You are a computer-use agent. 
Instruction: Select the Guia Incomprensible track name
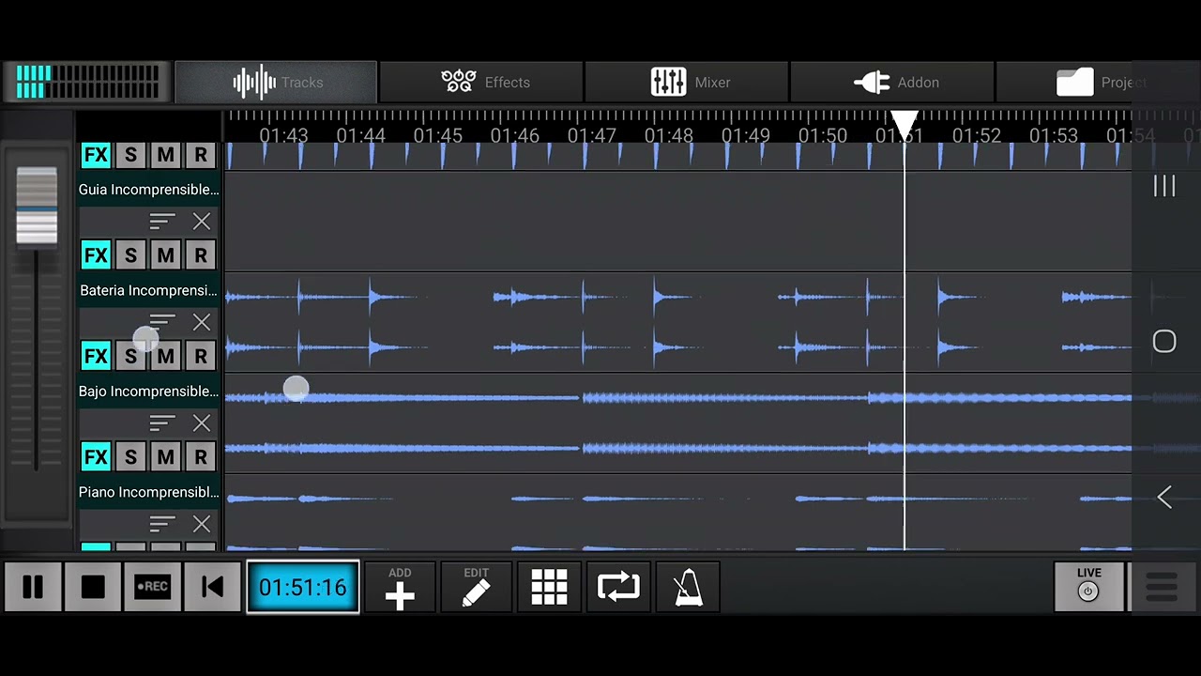tap(148, 190)
